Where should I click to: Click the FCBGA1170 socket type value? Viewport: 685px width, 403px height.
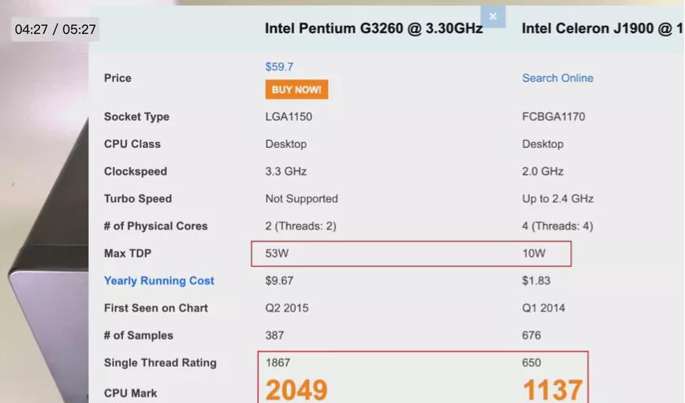[x=553, y=116]
